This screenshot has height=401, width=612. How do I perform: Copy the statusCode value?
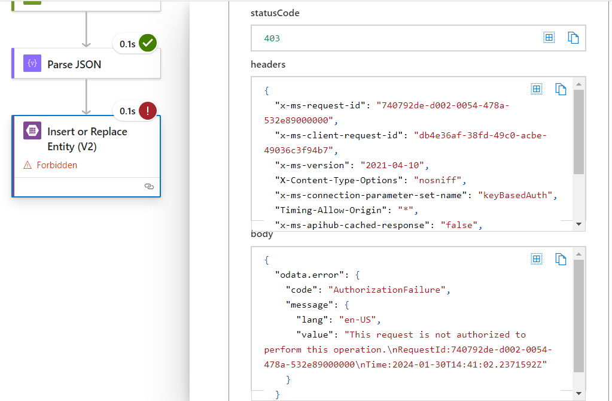[x=573, y=38]
